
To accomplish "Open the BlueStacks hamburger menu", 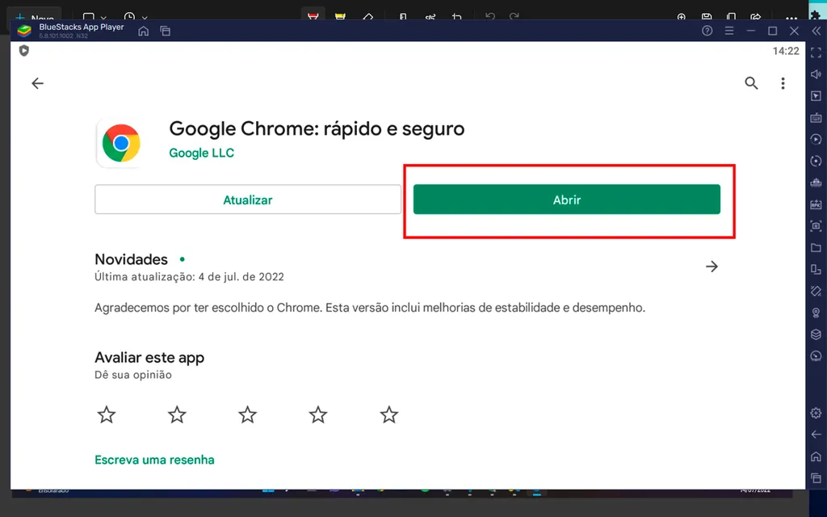I will [729, 31].
